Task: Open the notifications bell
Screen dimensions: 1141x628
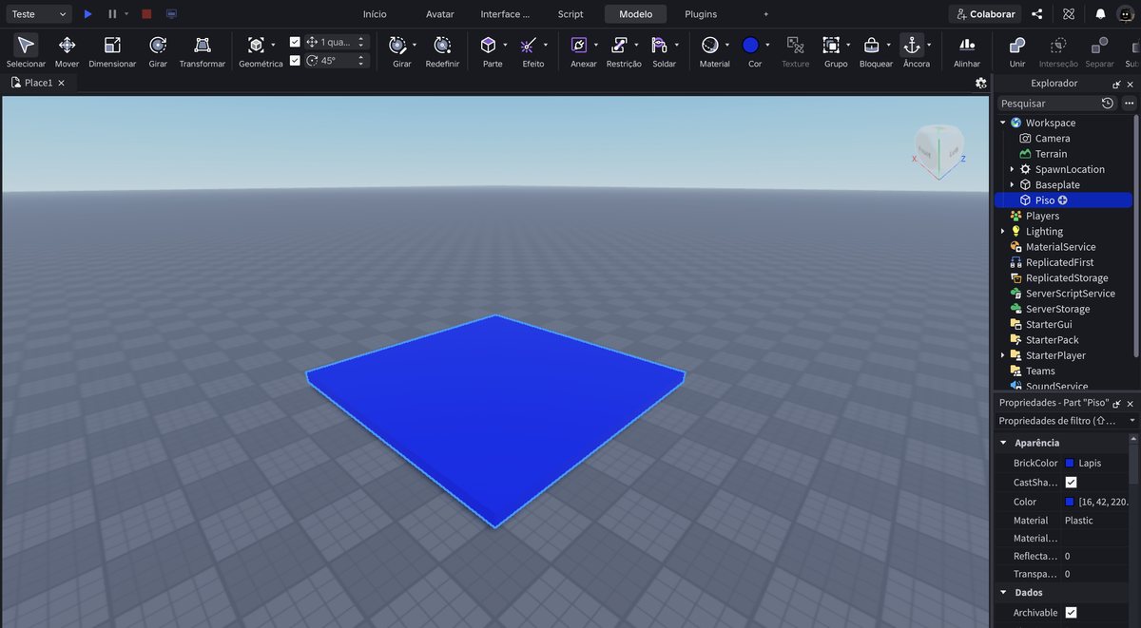Action: click(x=1100, y=14)
